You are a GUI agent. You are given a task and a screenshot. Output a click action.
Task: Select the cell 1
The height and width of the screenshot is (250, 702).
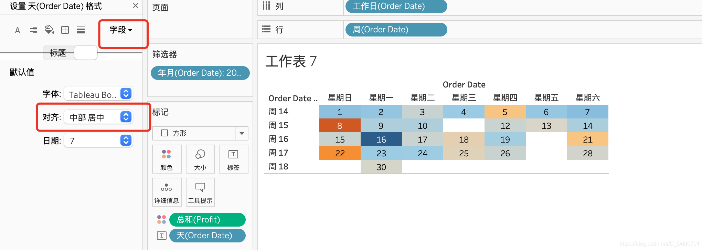pyautogui.click(x=340, y=112)
